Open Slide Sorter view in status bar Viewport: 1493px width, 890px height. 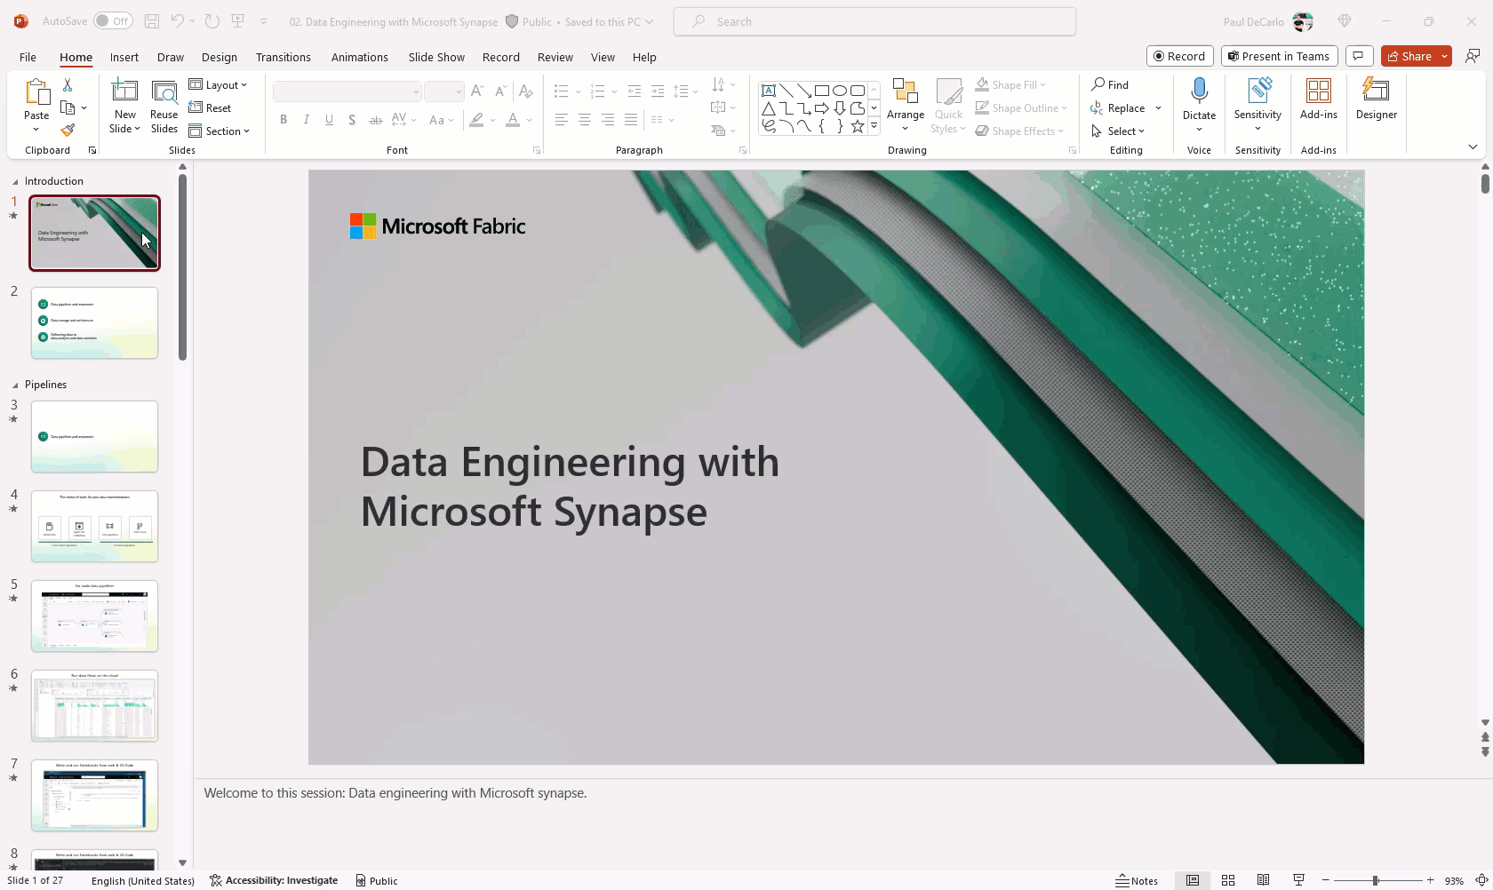coord(1228,880)
